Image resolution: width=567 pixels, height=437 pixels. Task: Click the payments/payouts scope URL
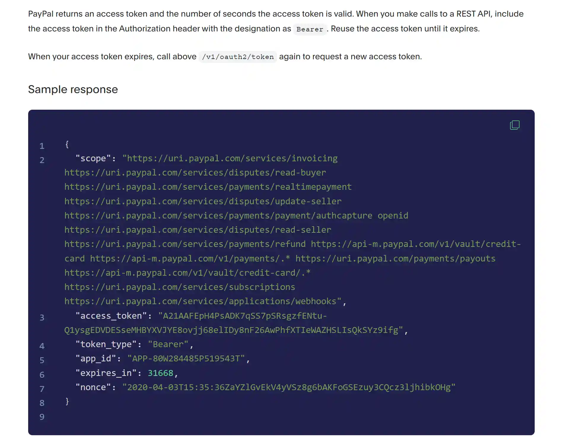tap(395, 259)
